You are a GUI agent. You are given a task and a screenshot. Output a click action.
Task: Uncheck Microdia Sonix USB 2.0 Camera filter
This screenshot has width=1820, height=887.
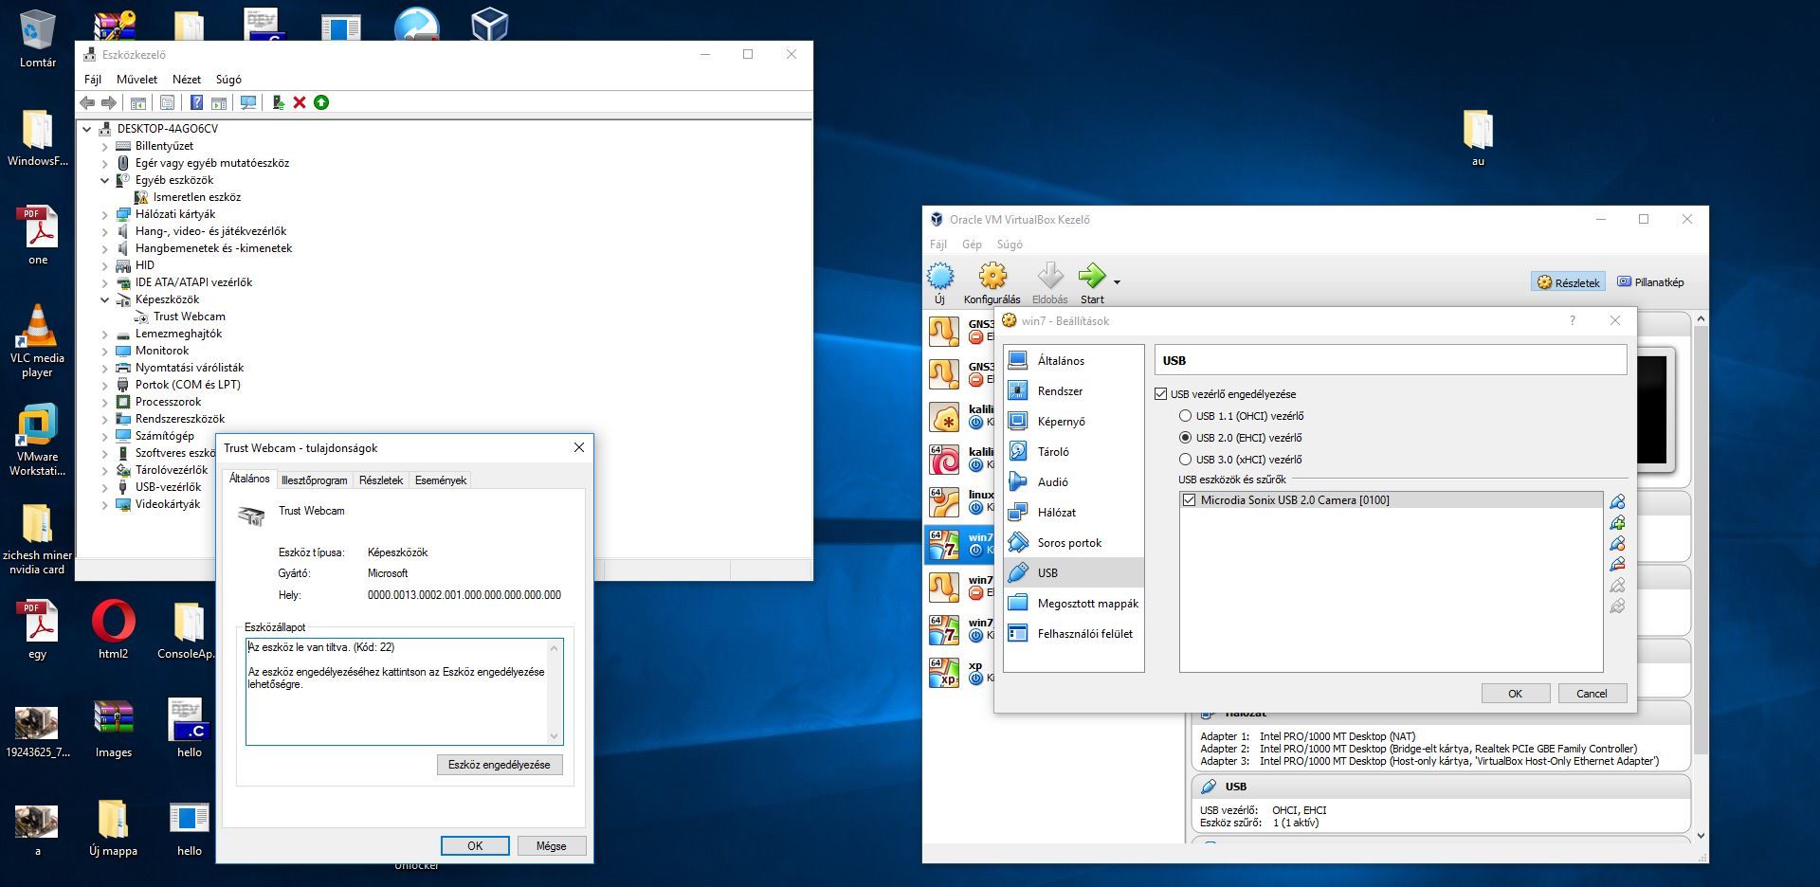coord(1190,500)
